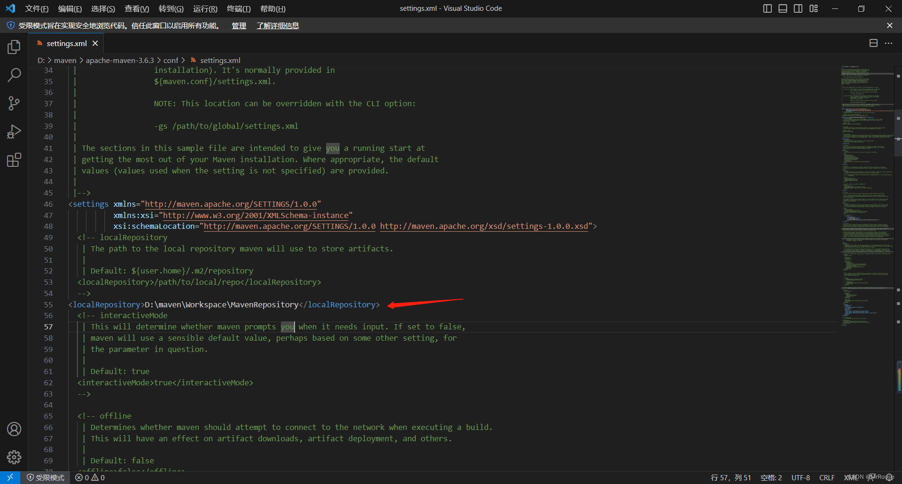Change indentation via 空格: 2
The image size is (902, 484).
coord(771,477)
